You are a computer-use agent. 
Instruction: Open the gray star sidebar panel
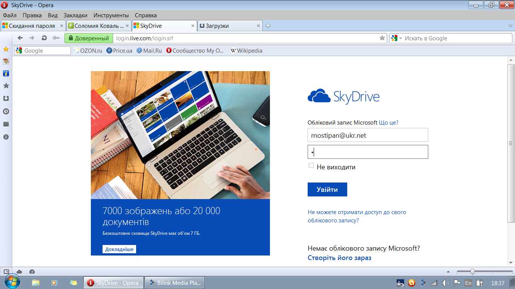click(x=6, y=86)
